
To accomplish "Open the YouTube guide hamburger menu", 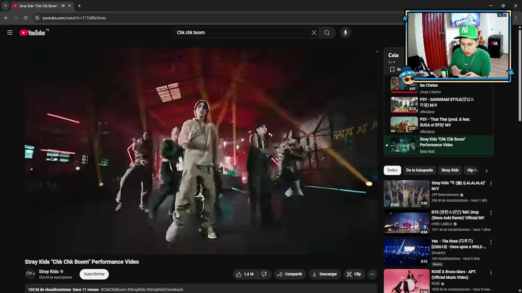I will point(10,33).
